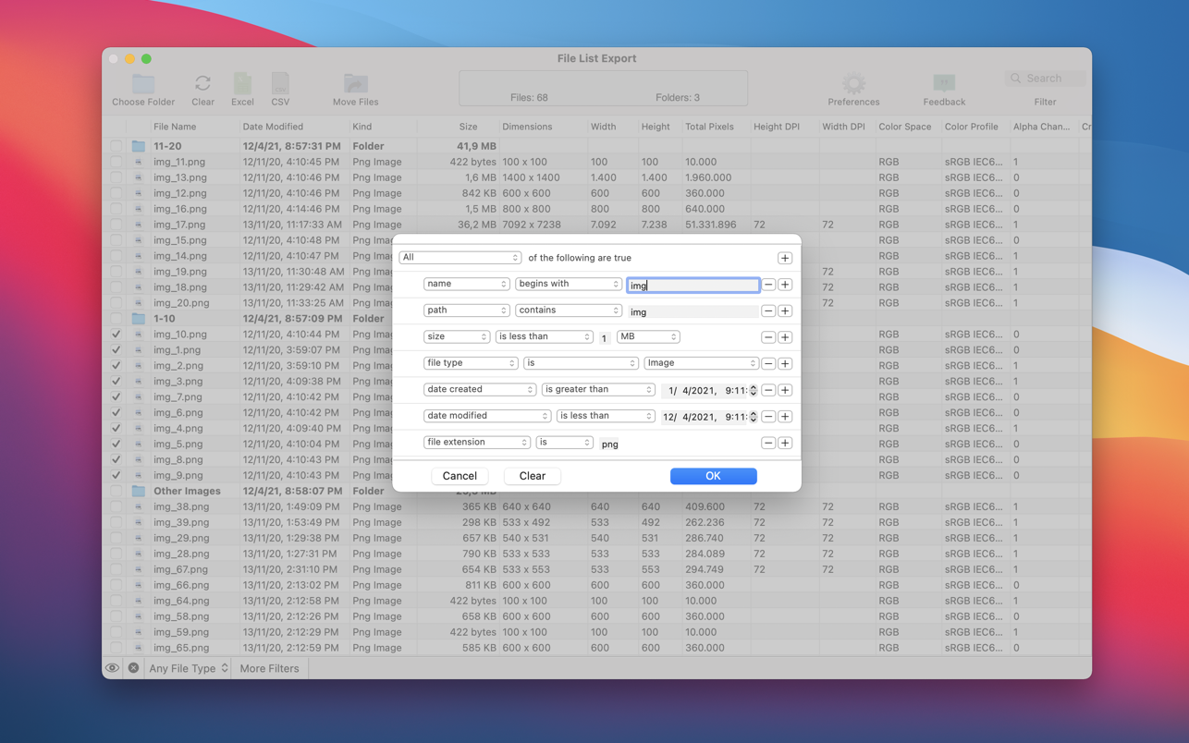Open the "All" conditions dropdown
The image size is (1189, 743).
(x=460, y=258)
